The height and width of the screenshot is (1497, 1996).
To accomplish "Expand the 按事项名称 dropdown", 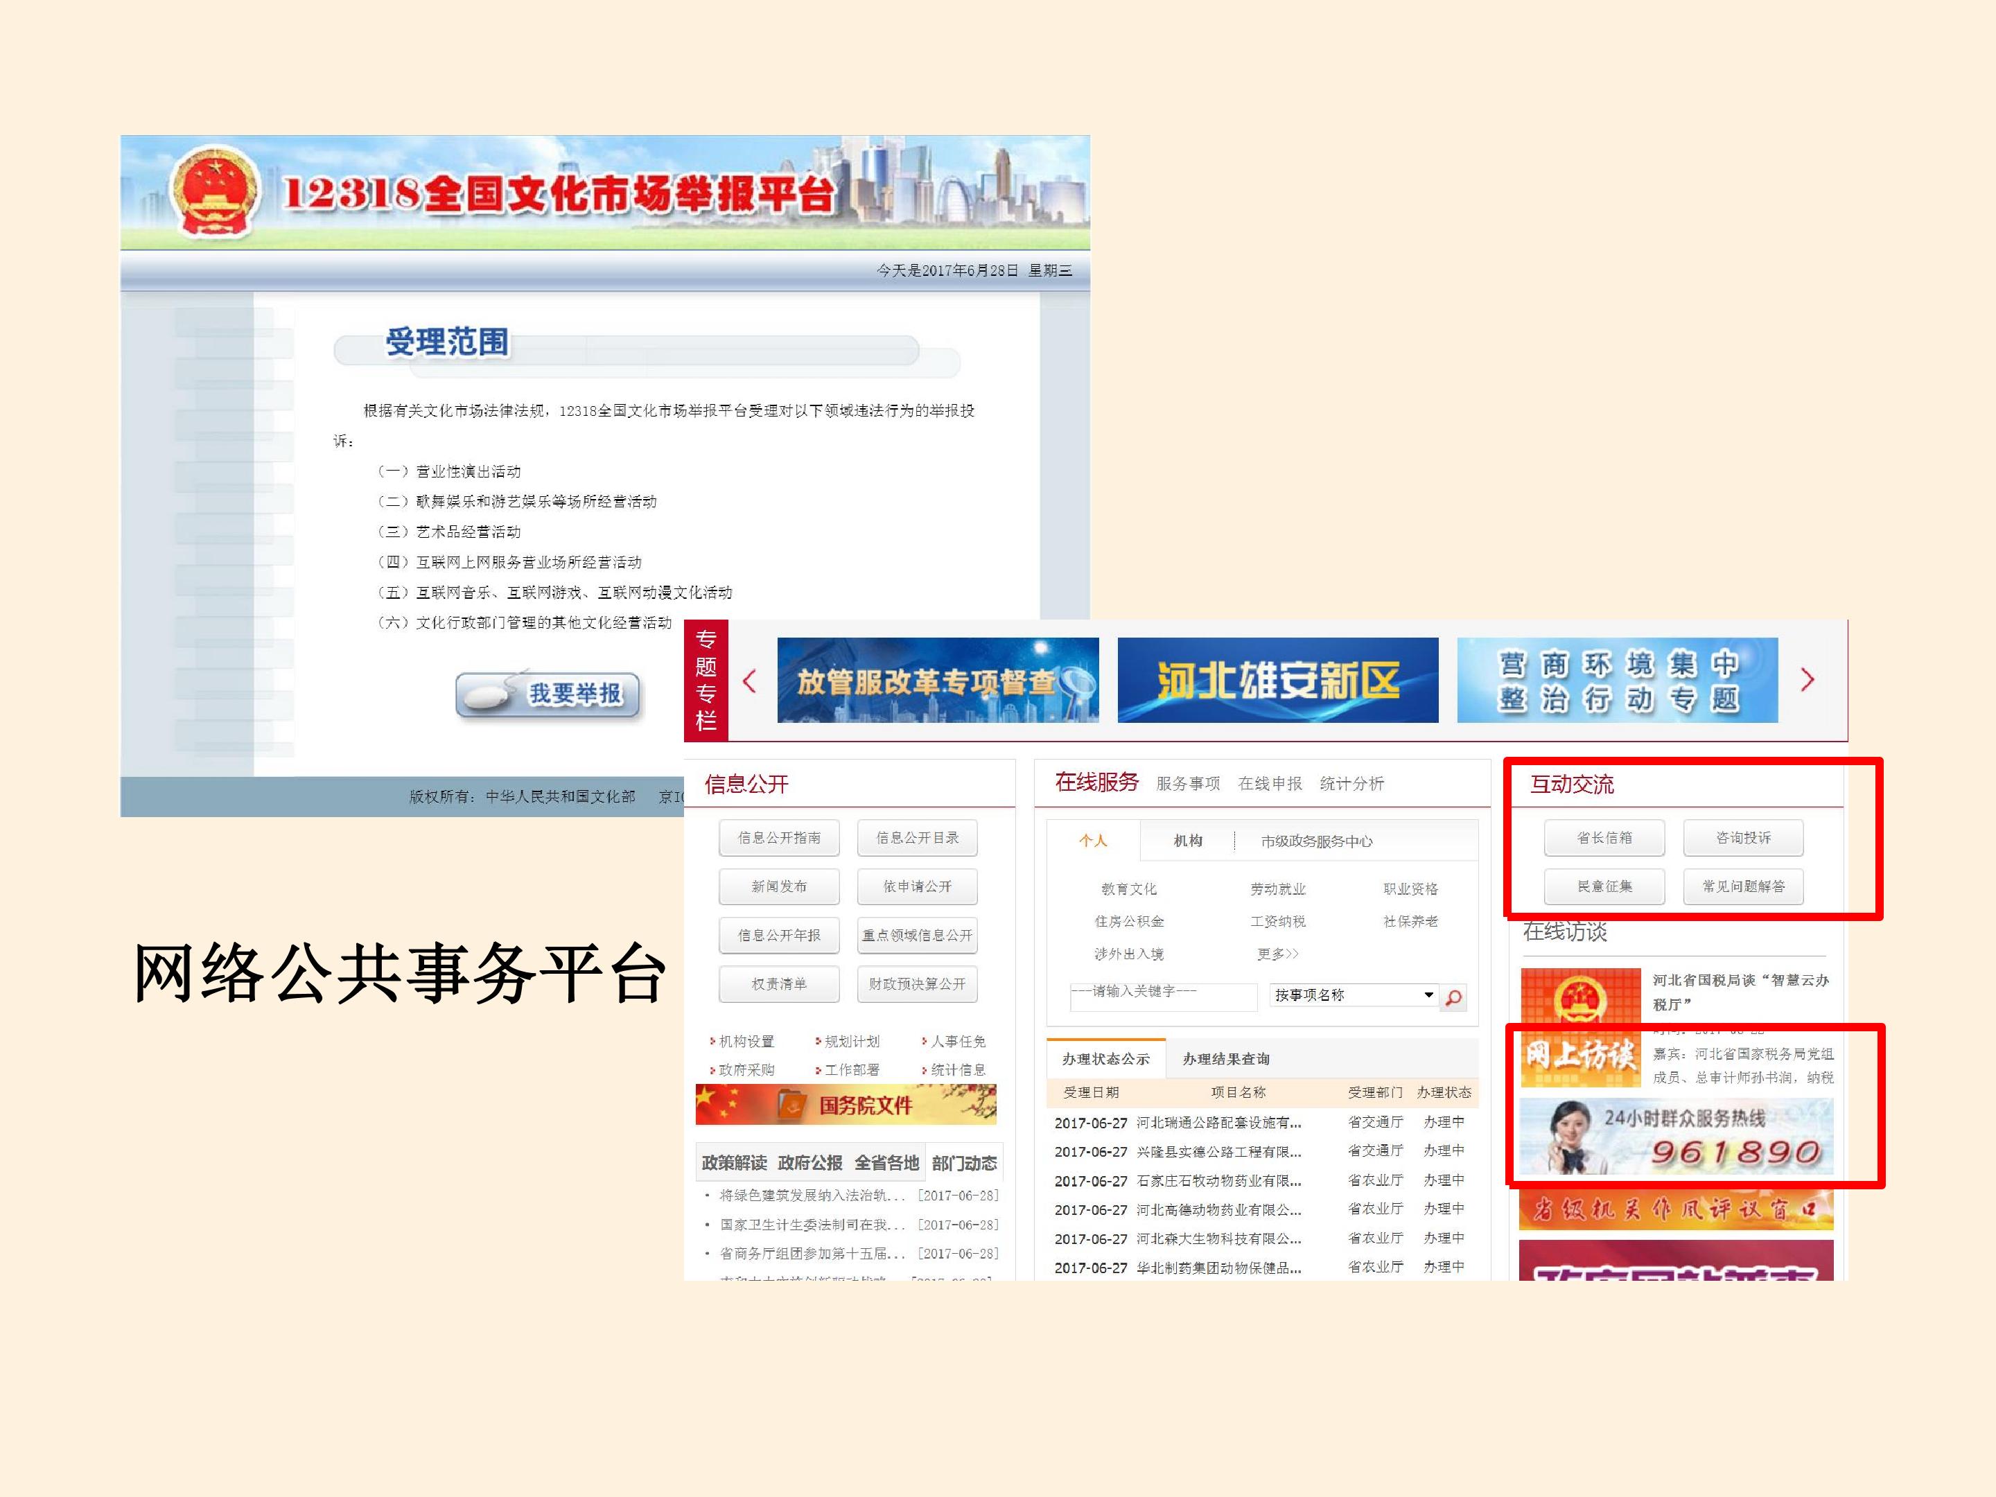I will (1354, 995).
